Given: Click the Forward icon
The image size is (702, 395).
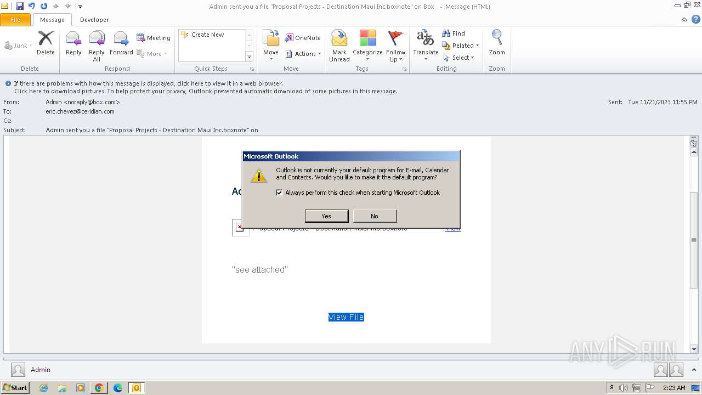Looking at the screenshot, I should tap(121, 43).
